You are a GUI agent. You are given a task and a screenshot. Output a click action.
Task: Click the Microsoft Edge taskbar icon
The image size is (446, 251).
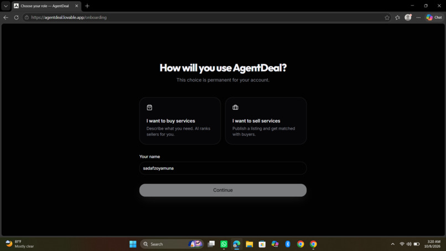(237, 244)
